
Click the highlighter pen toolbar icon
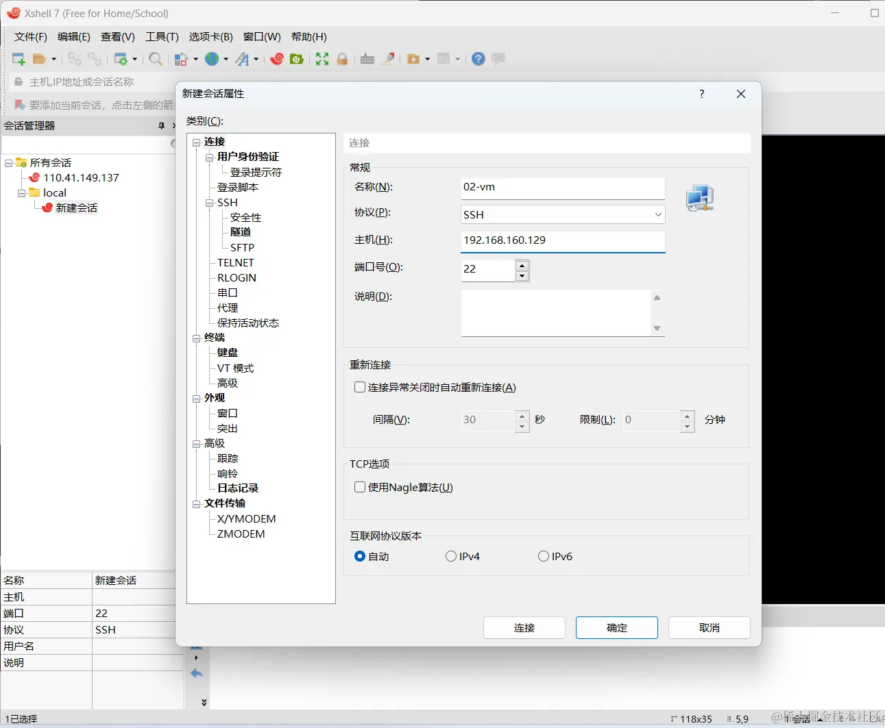(x=388, y=60)
